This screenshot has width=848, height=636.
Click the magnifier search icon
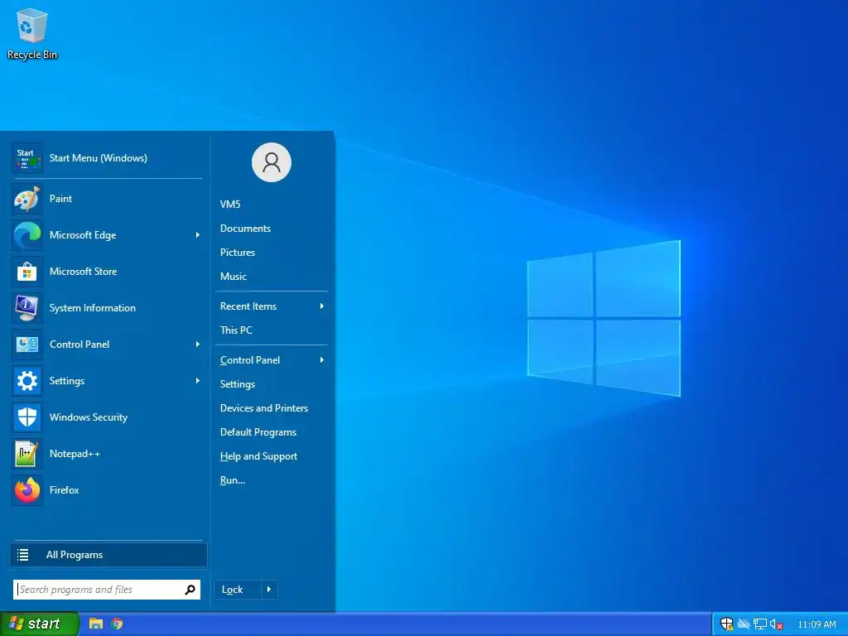tap(190, 590)
